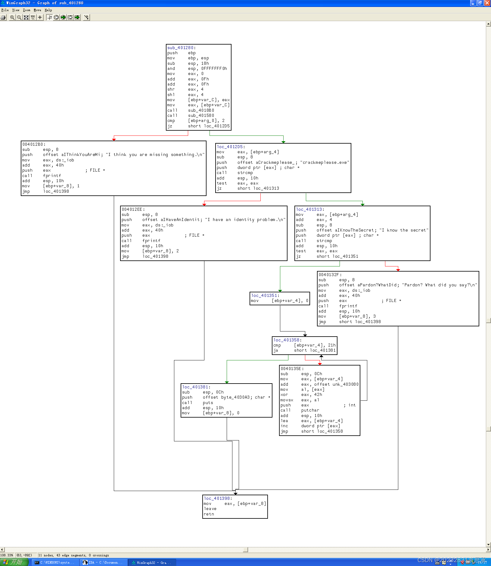Click node label loc_401381
This screenshot has width=491, height=566.
coord(196,387)
